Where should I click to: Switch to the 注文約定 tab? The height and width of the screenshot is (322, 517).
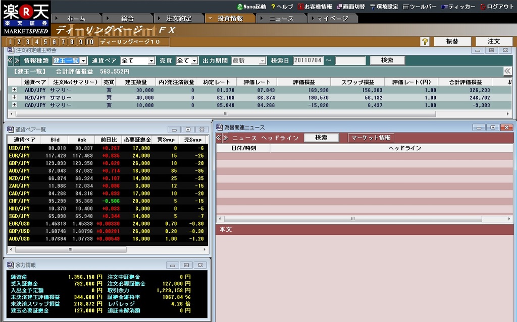pos(179,18)
